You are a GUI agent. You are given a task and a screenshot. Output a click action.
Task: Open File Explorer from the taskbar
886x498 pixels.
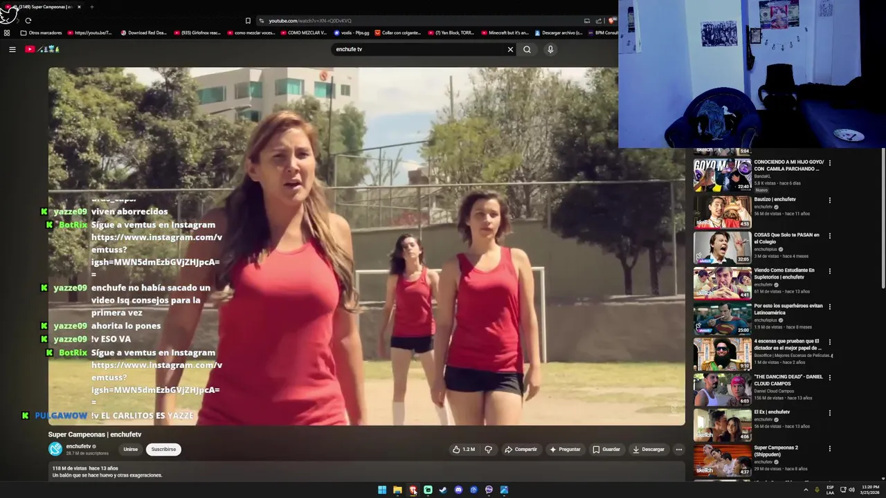click(397, 490)
